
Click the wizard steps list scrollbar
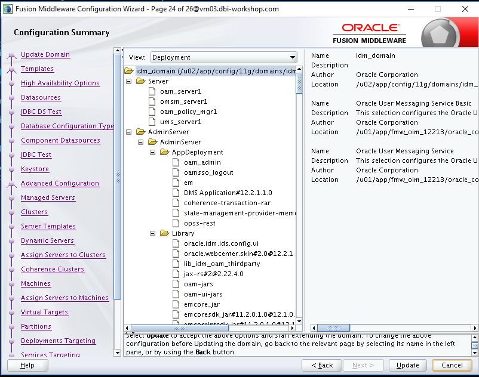tap(117, 177)
